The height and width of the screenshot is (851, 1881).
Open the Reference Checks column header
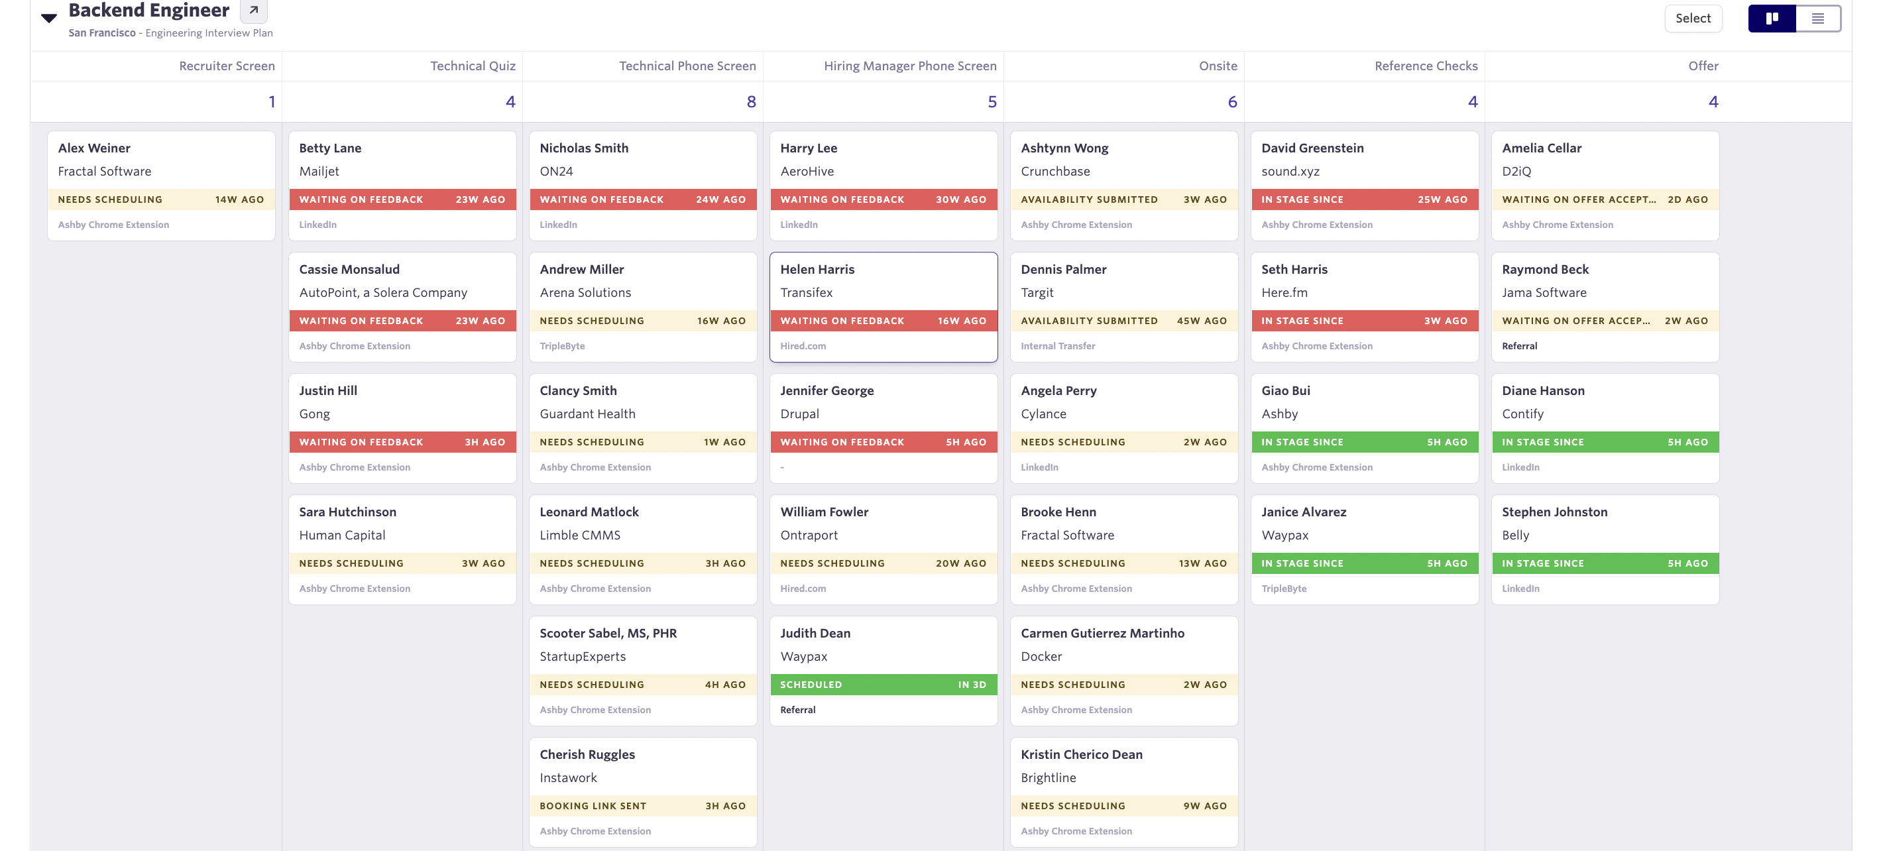coord(1426,66)
